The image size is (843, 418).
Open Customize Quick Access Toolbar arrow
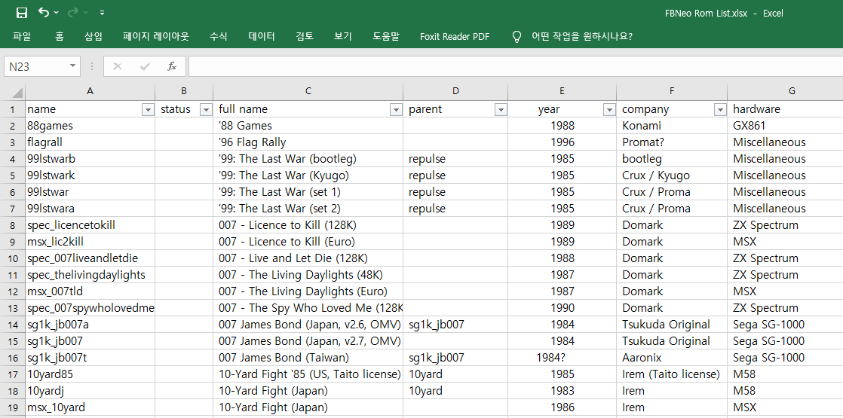102,13
